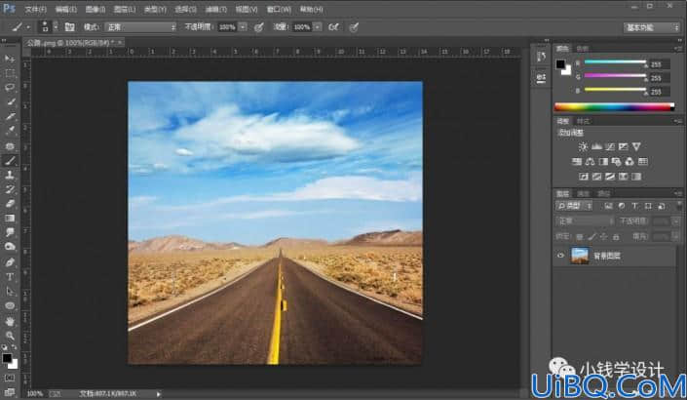Add a Color Balance adjustment
This screenshot has height=400, width=687.
pos(591,162)
